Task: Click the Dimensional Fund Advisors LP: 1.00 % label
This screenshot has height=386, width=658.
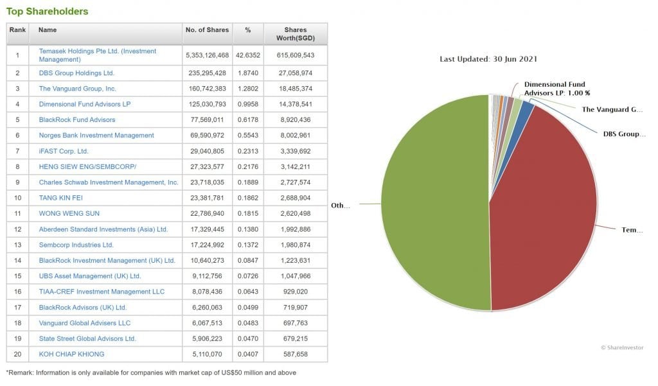Action: coord(557,89)
